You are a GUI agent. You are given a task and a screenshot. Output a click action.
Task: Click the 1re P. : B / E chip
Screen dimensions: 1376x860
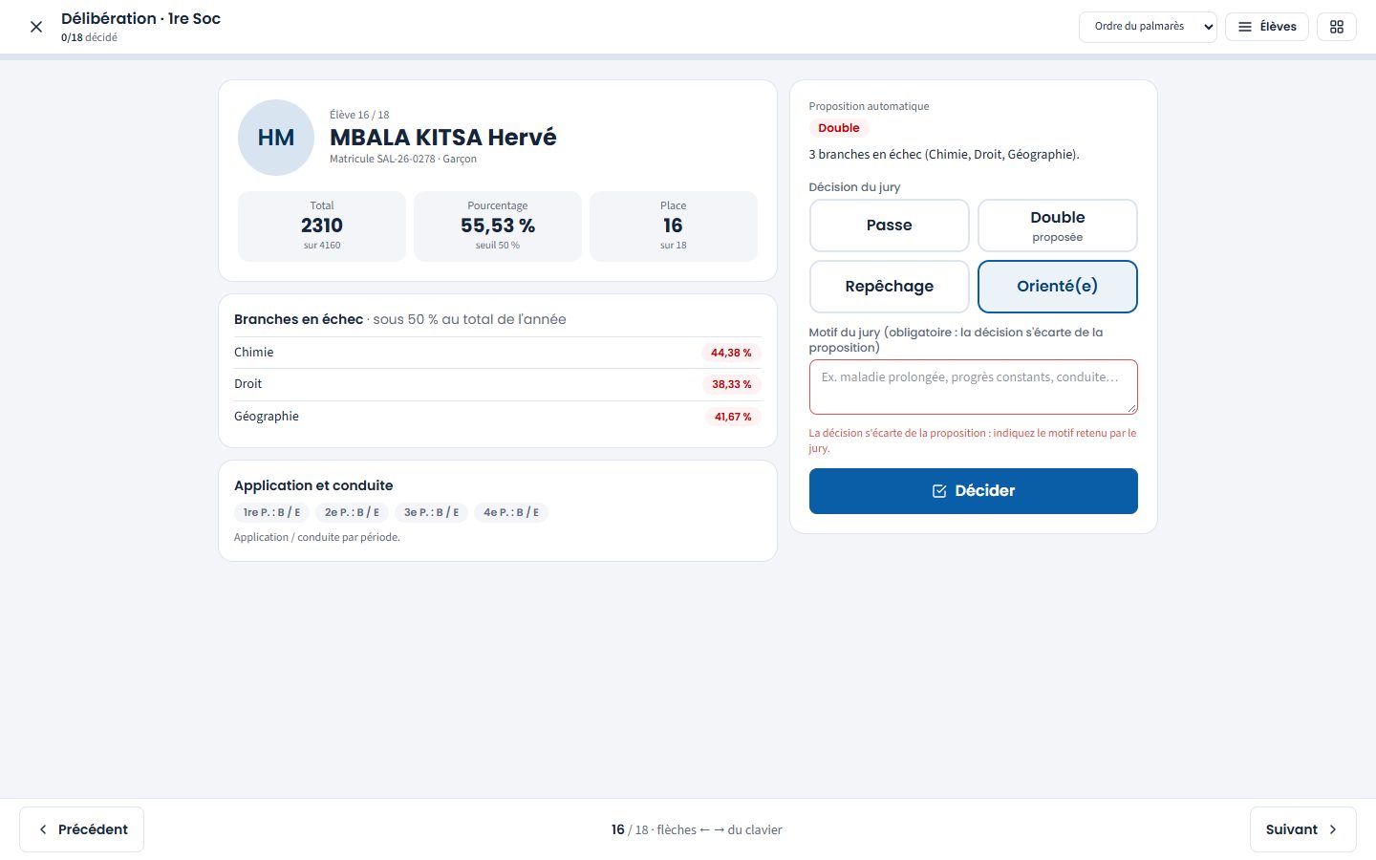272,512
